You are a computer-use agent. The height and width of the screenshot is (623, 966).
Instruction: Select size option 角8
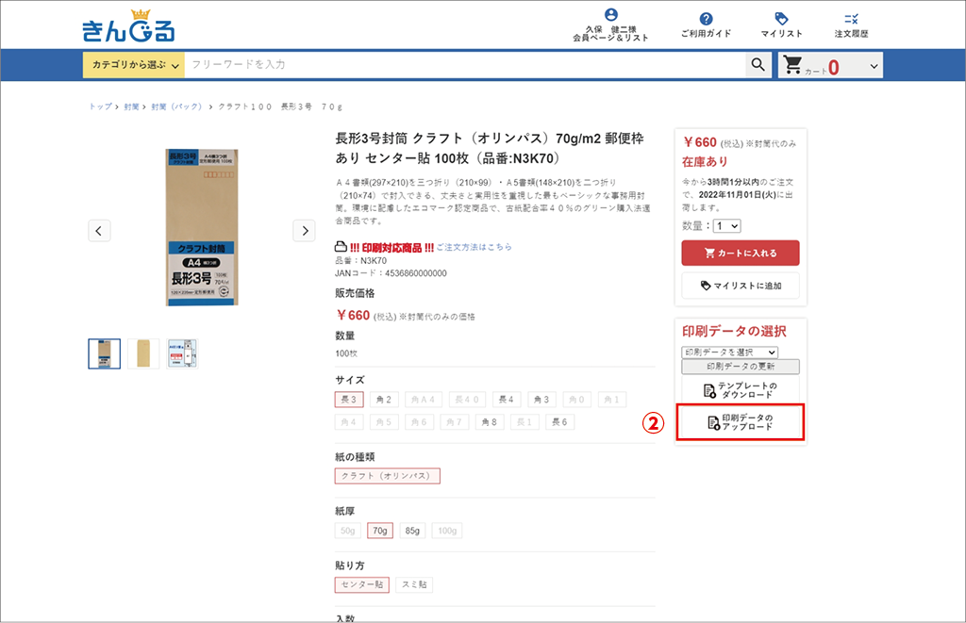(490, 422)
